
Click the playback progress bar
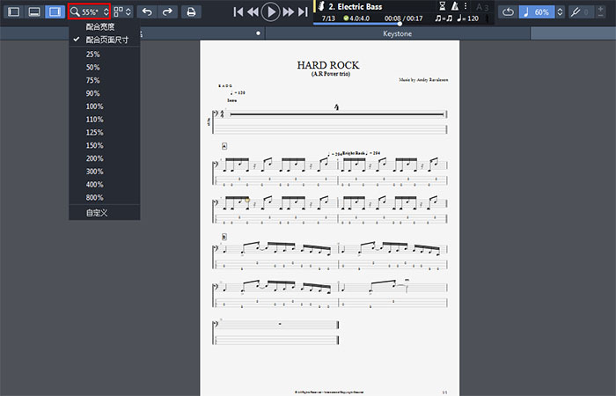tap(370, 24)
